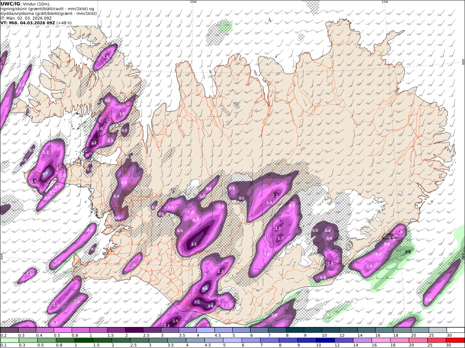
Task: Click the rain legend swatch between 0.5 and 0.8
Action: pos(47,340)
